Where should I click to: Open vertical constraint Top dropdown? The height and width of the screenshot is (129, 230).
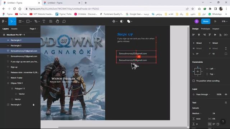212,74
